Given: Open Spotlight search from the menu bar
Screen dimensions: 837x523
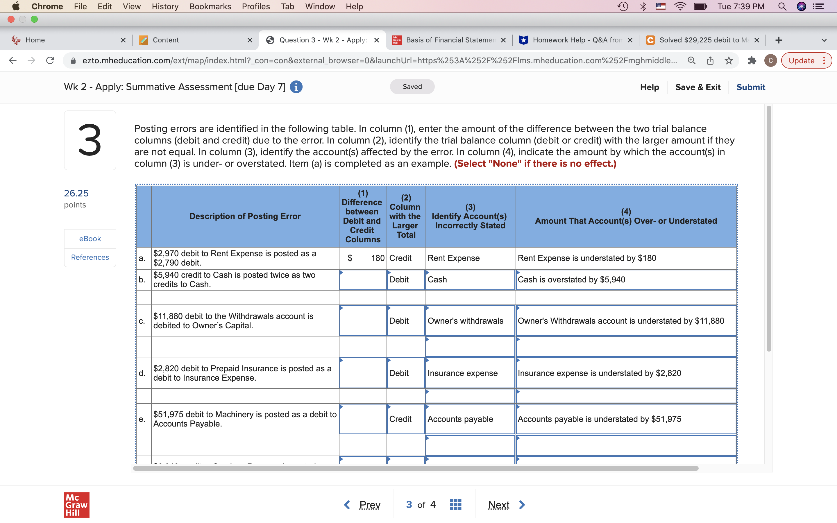Looking at the screenshot, I should point(782,6).
